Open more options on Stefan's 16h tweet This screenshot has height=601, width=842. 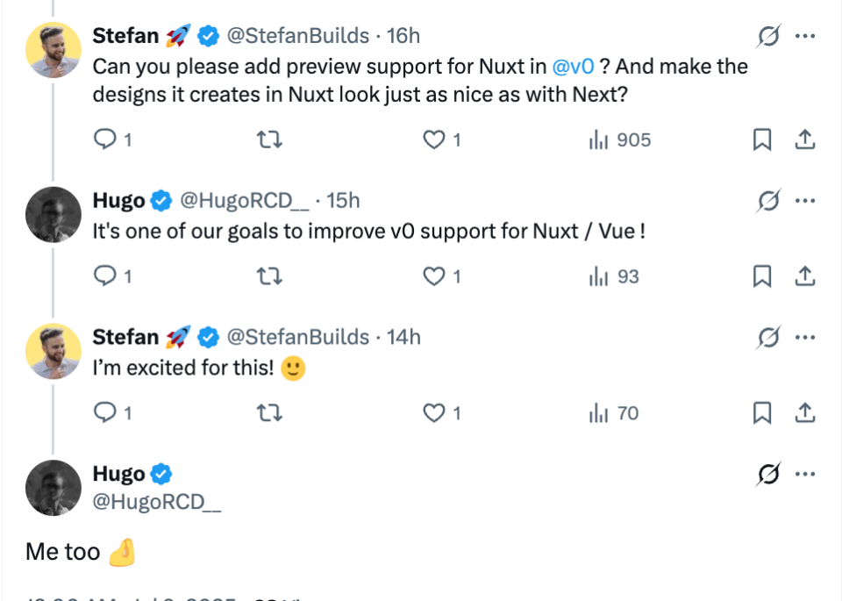click(805, 37)
